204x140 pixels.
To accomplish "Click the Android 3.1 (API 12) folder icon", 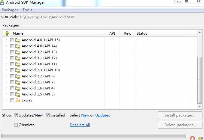I will [x=17, y=58].
